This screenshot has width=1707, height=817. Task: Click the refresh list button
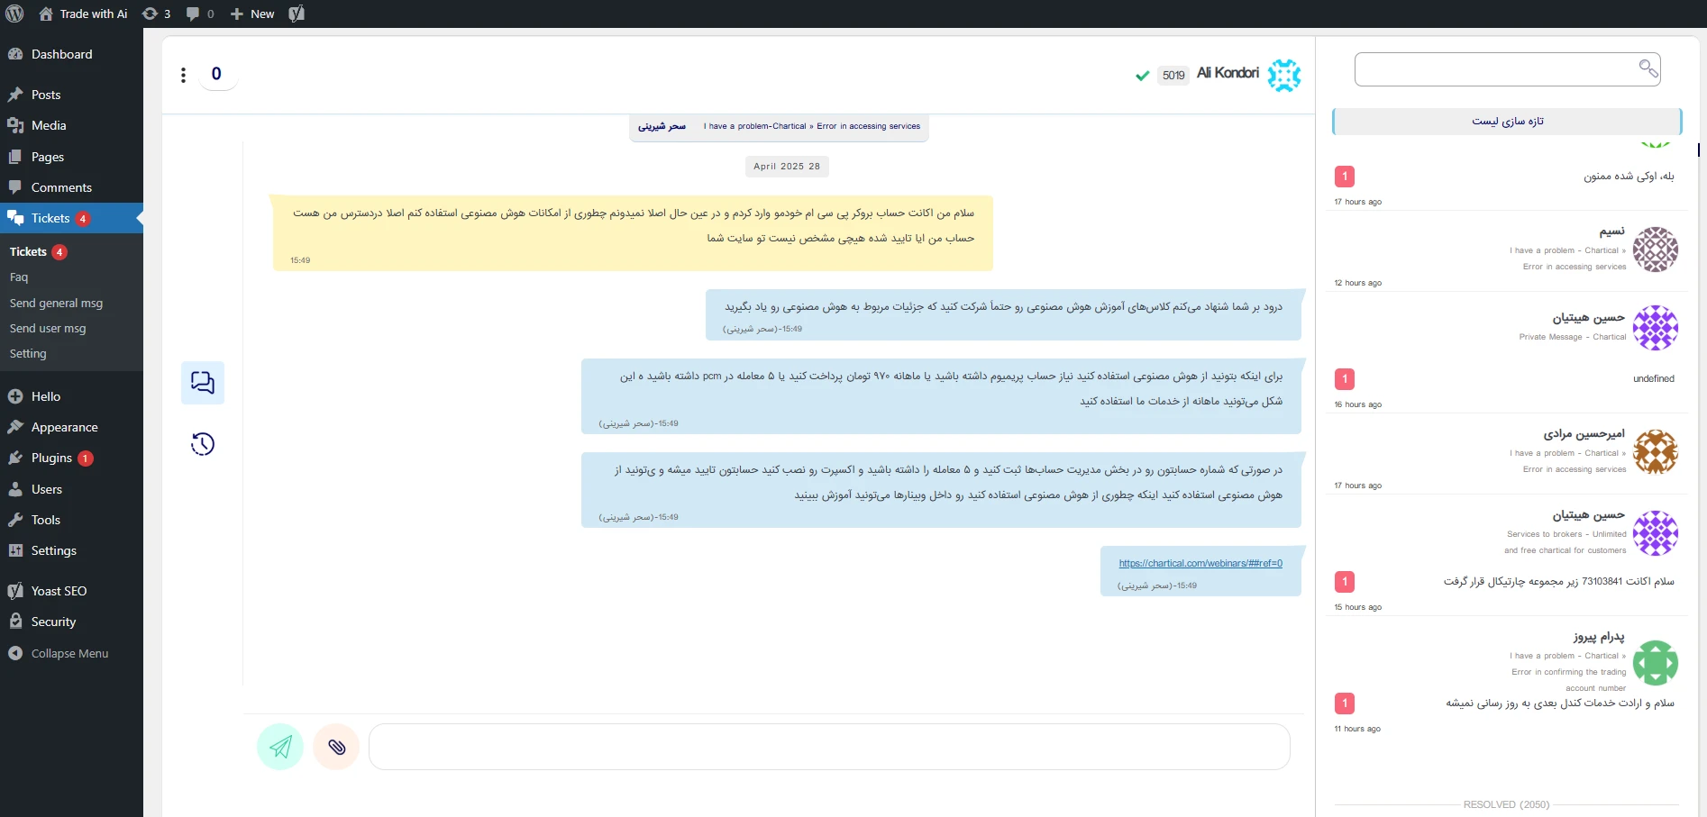(x=1507, y=122)
